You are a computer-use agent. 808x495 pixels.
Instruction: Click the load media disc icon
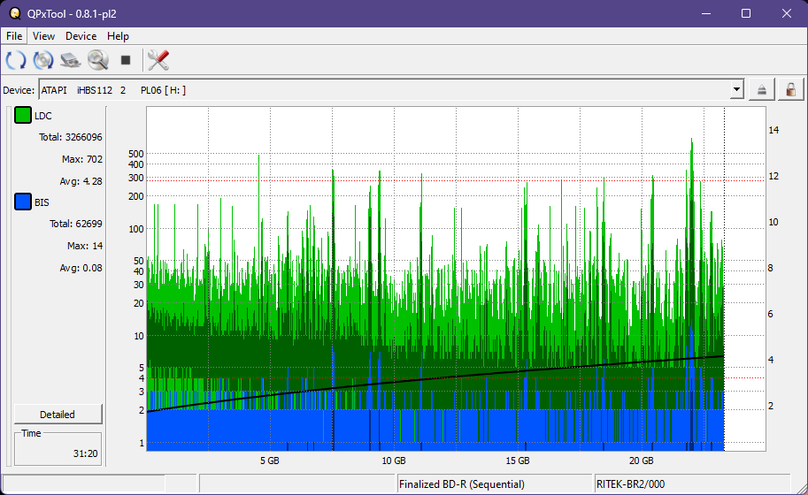(43, 60)
